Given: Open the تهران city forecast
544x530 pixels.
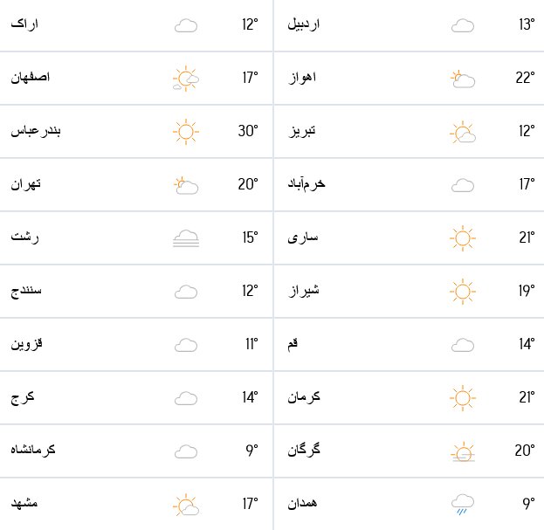Looking at the screenshot, I should 26,184.
